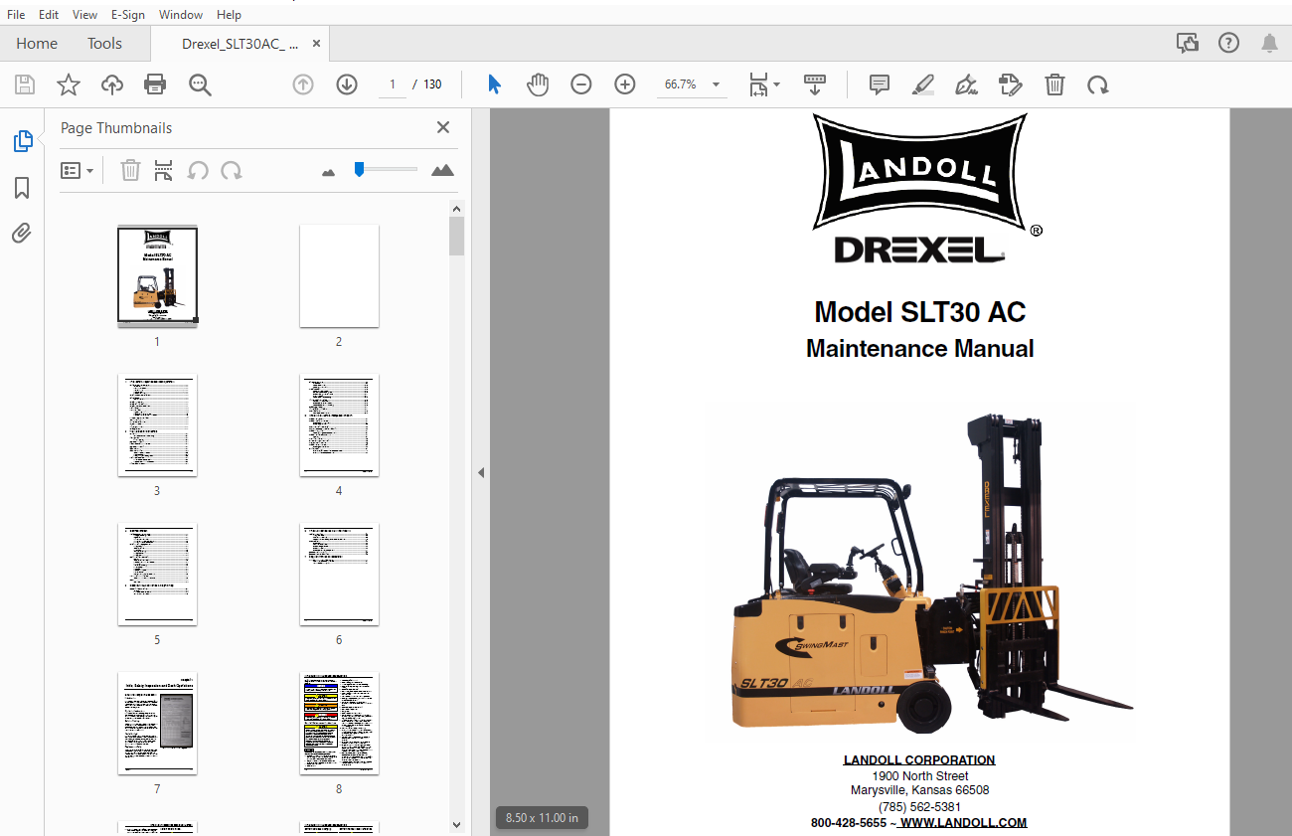Click the scrolling mode keyboard-arrow icon
This screenshot has width=1292, height=836.
(x=815, y=84)
